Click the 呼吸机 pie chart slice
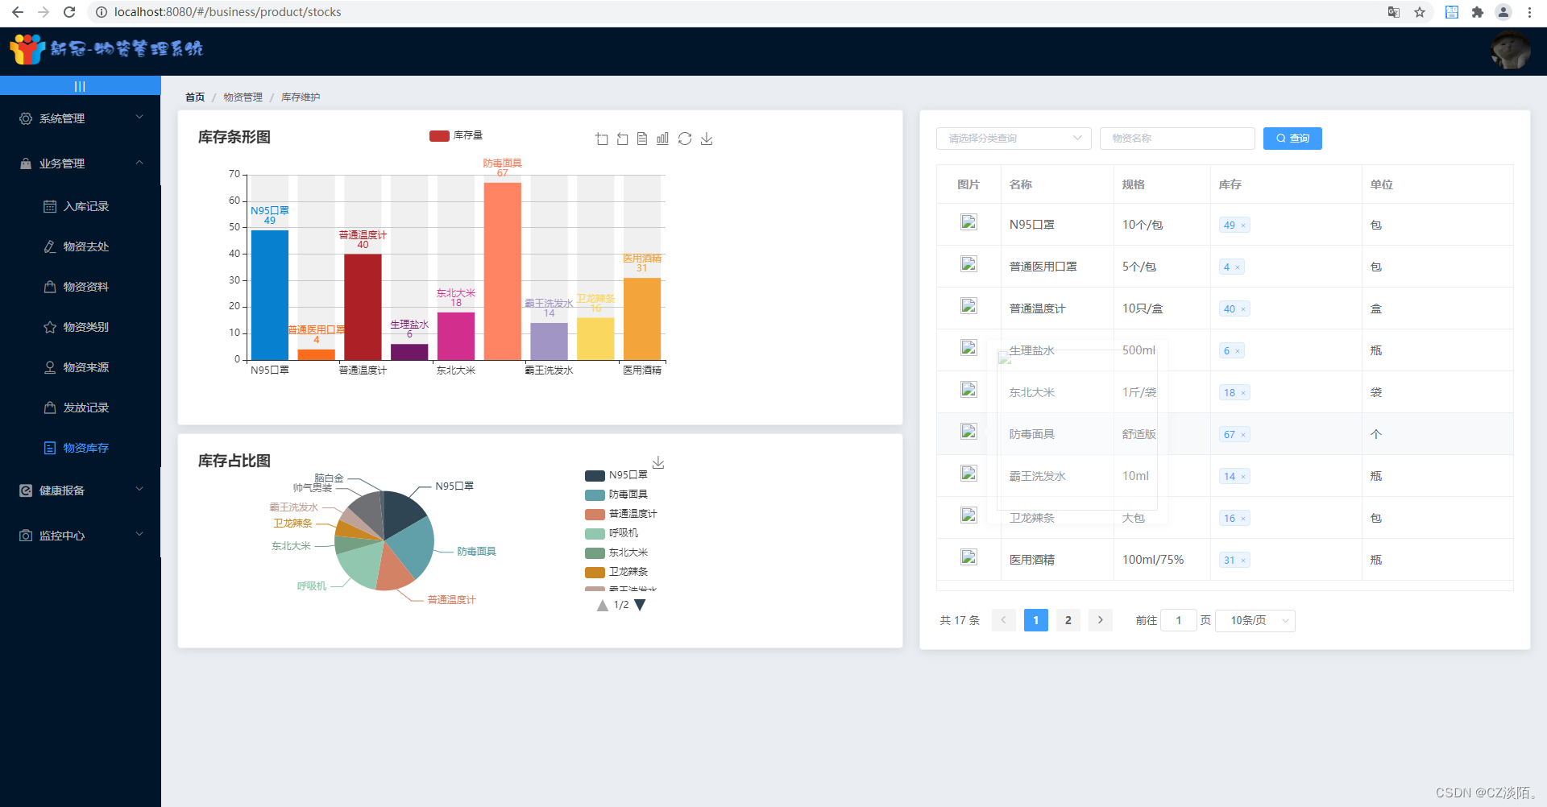This screenshot has width=1547, height=807. point(361,565)
